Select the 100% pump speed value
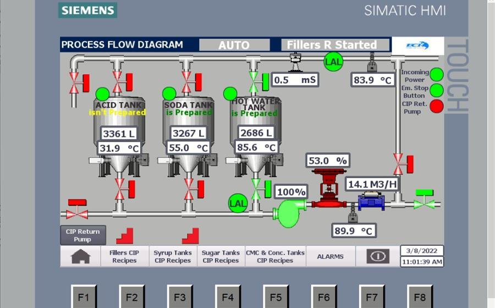495x308 pixels. (291, 192)
